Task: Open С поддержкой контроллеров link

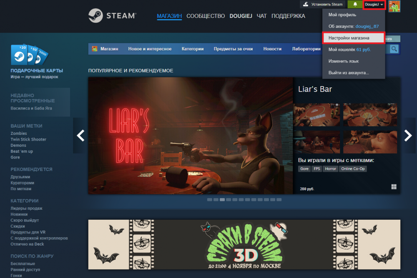Action: [39, 238]
